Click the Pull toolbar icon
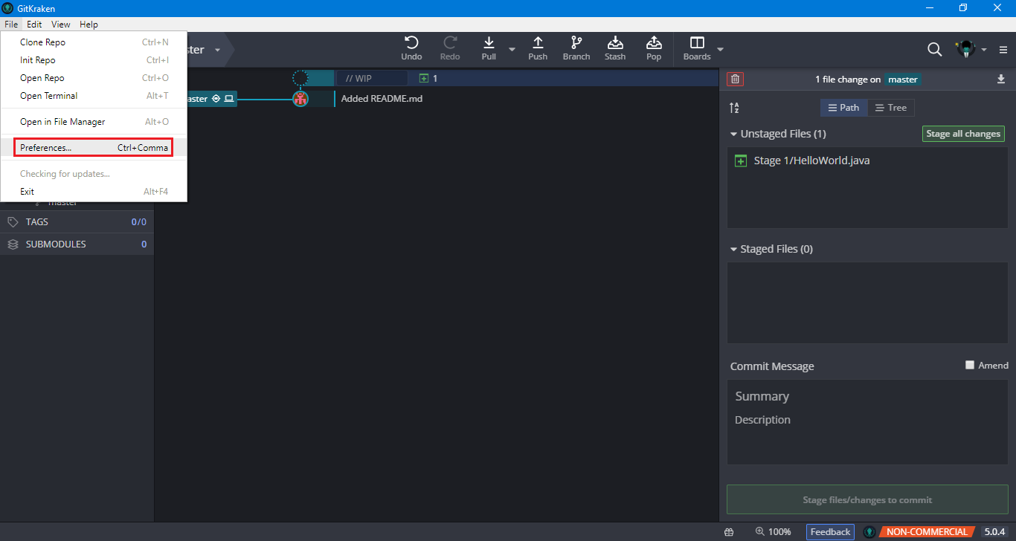The image size is (1016, 541). (489, 43)
